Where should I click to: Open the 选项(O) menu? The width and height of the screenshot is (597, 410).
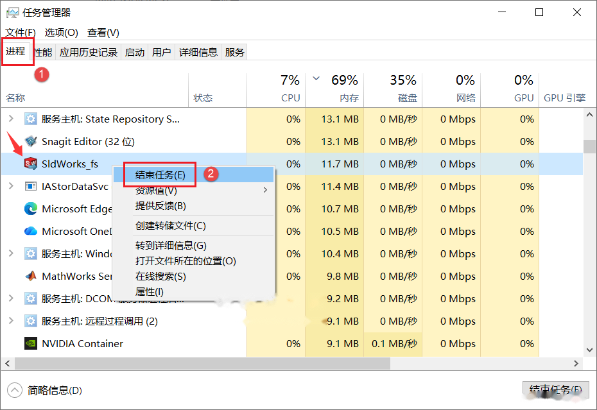[61, 33]
